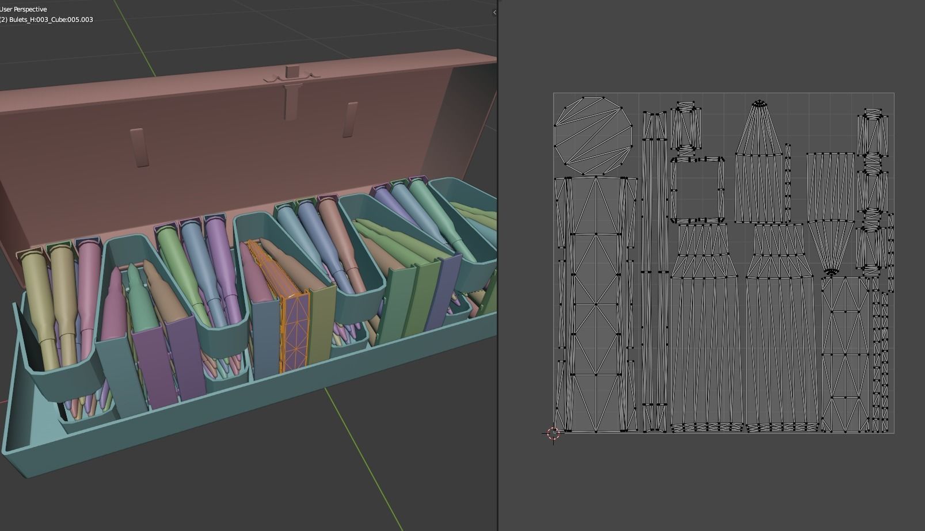This screenshot has height=531, width=925.
Task: Click the "Bulets_H:003_Cube:005.003" object name text
Action: click(51, 20)
